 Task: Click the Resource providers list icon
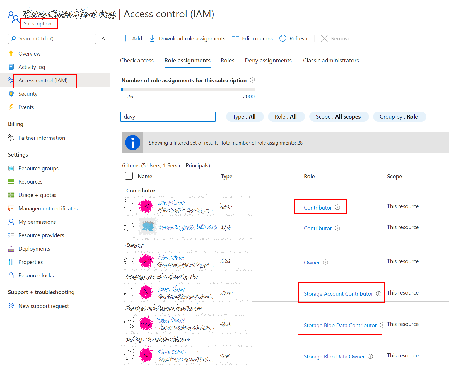tap(11, 235)
